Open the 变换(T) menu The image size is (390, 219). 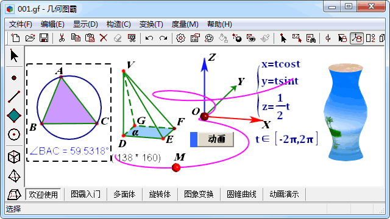[151, 24]
